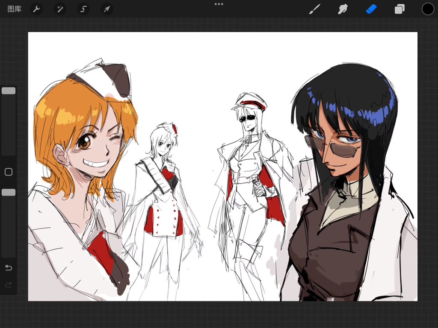438x328 pixels.
Task: Click the brush opacity slider handle
Action: point(9,193)
